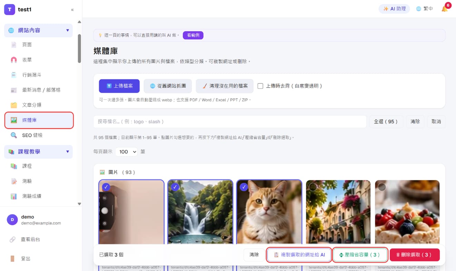The image size is (456, 271).
Task: Click 清理沒在用的檔案 button
Action: coord(225,86)
